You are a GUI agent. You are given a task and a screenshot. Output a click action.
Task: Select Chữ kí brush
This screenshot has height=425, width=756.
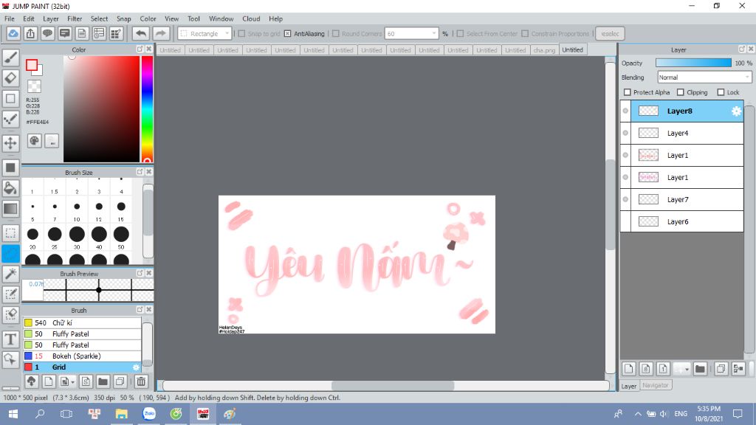[x=82, y=323]
